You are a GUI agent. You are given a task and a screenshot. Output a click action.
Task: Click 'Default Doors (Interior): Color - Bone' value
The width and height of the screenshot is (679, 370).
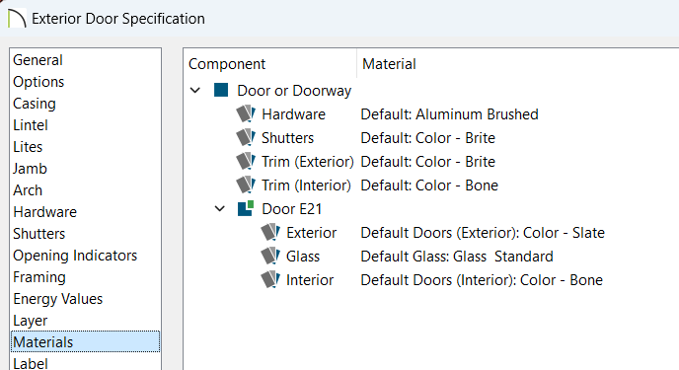pos(482,280)
